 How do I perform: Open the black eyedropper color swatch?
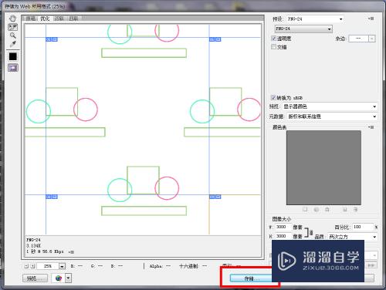13,56
